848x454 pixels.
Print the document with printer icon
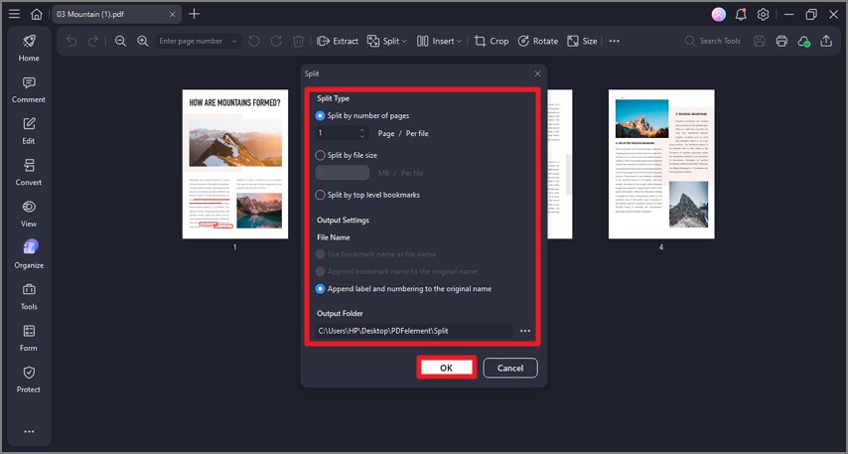coord(781,41)
